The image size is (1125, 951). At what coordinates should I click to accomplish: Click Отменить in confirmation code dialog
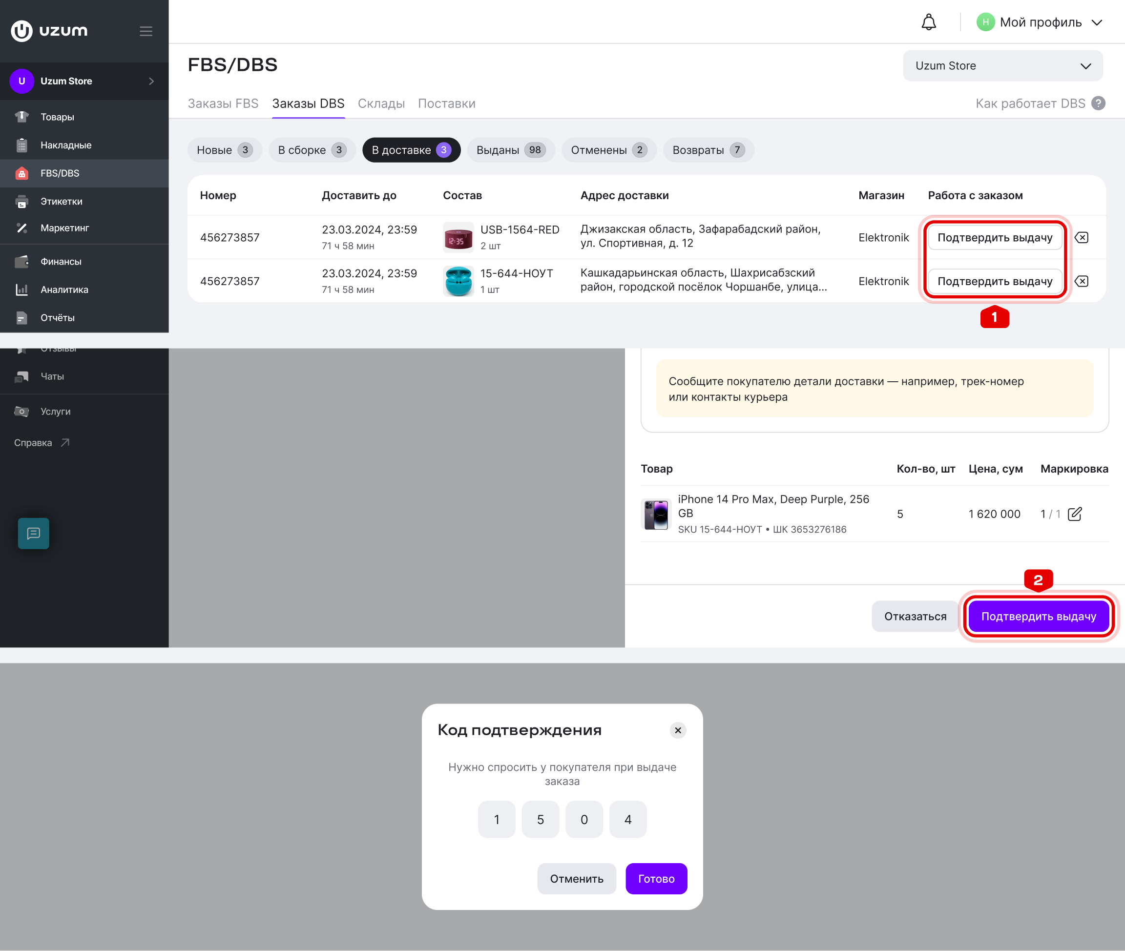point(576,879)
